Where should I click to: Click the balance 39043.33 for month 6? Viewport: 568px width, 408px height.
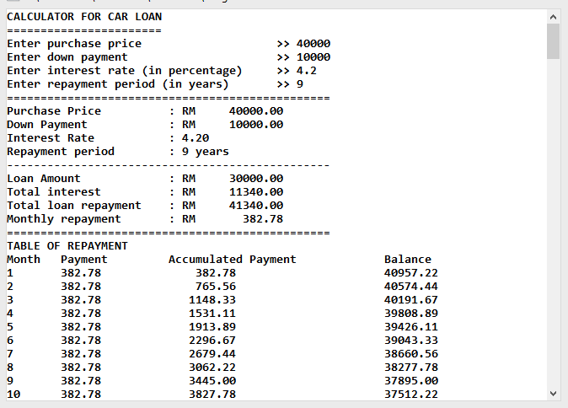click(411, 341)
